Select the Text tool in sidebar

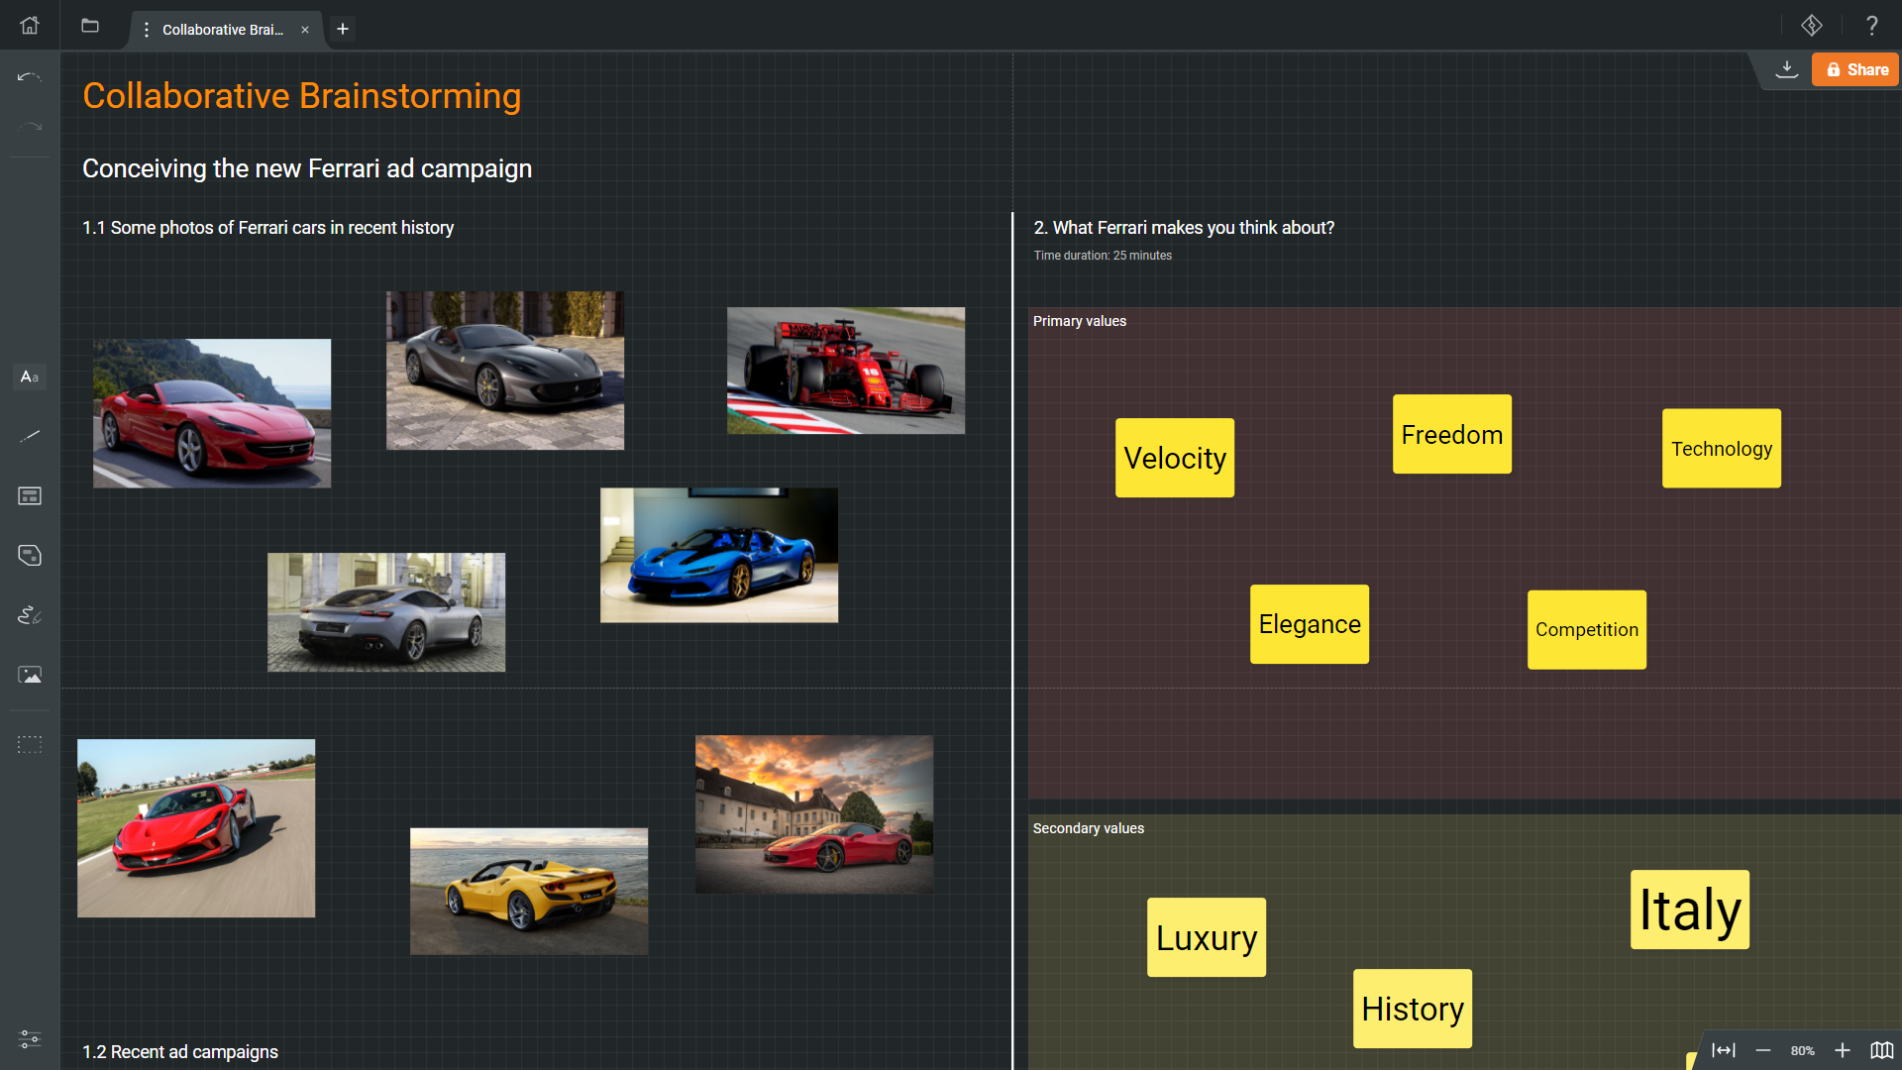pyautogui.click(x=30, y=376)
